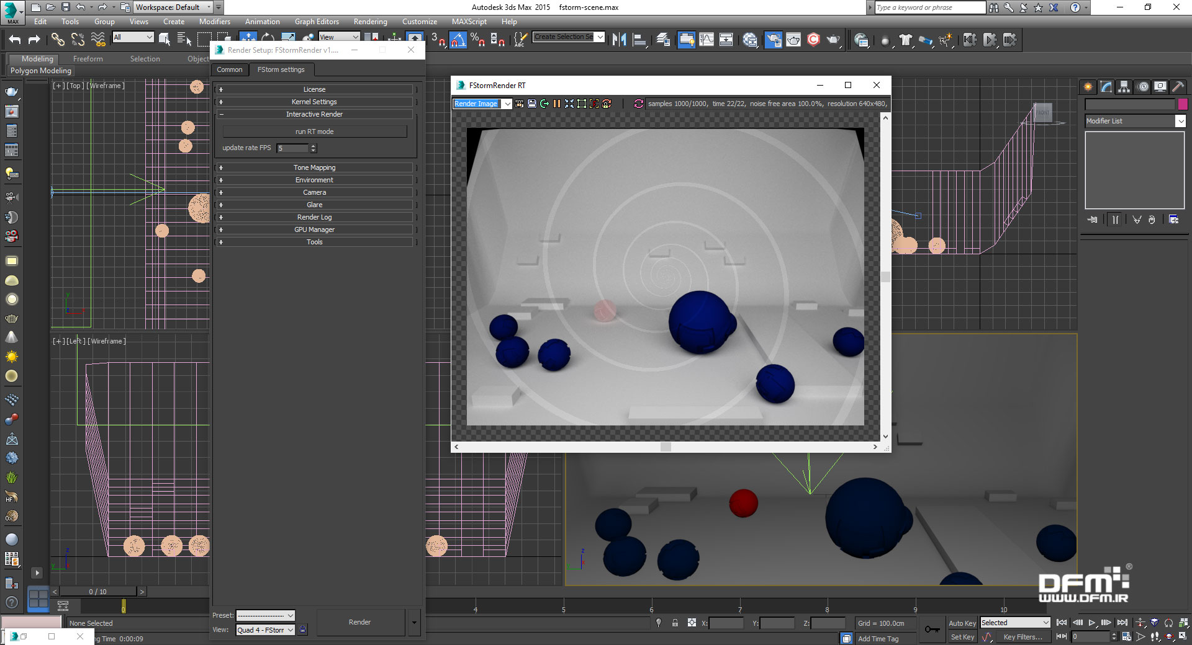Open the Rendered Frame Window icon
The height and width of the screenshot is (645, 1192).
coord(793,40)
